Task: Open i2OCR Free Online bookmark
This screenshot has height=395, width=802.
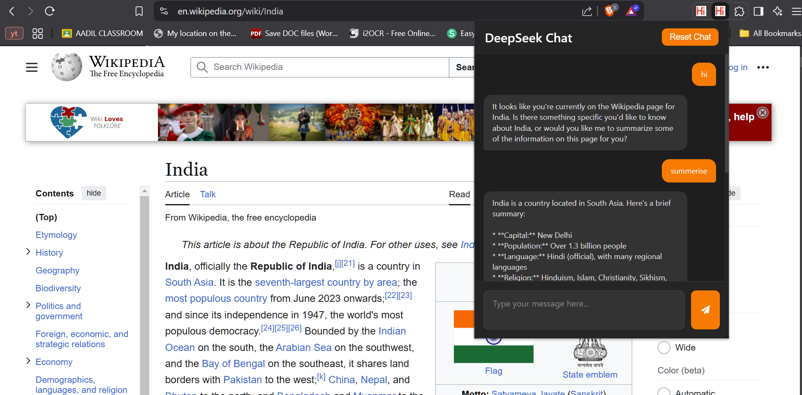Action: point(392,33)
